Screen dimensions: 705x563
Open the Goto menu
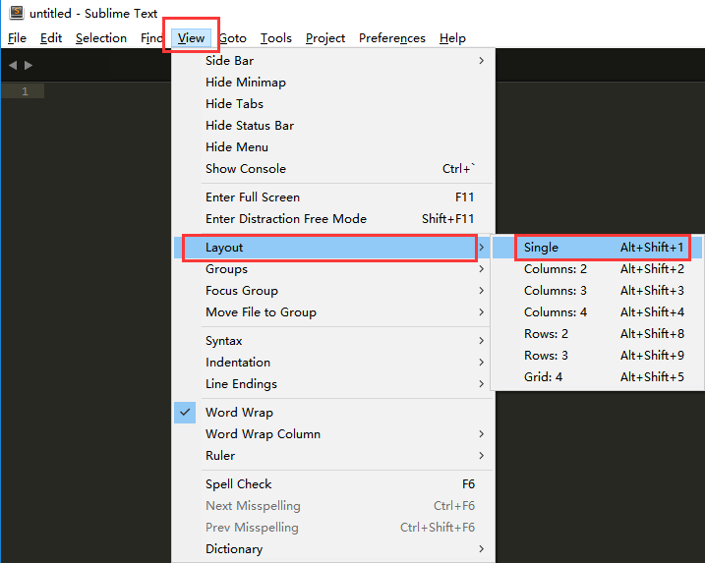233,38
